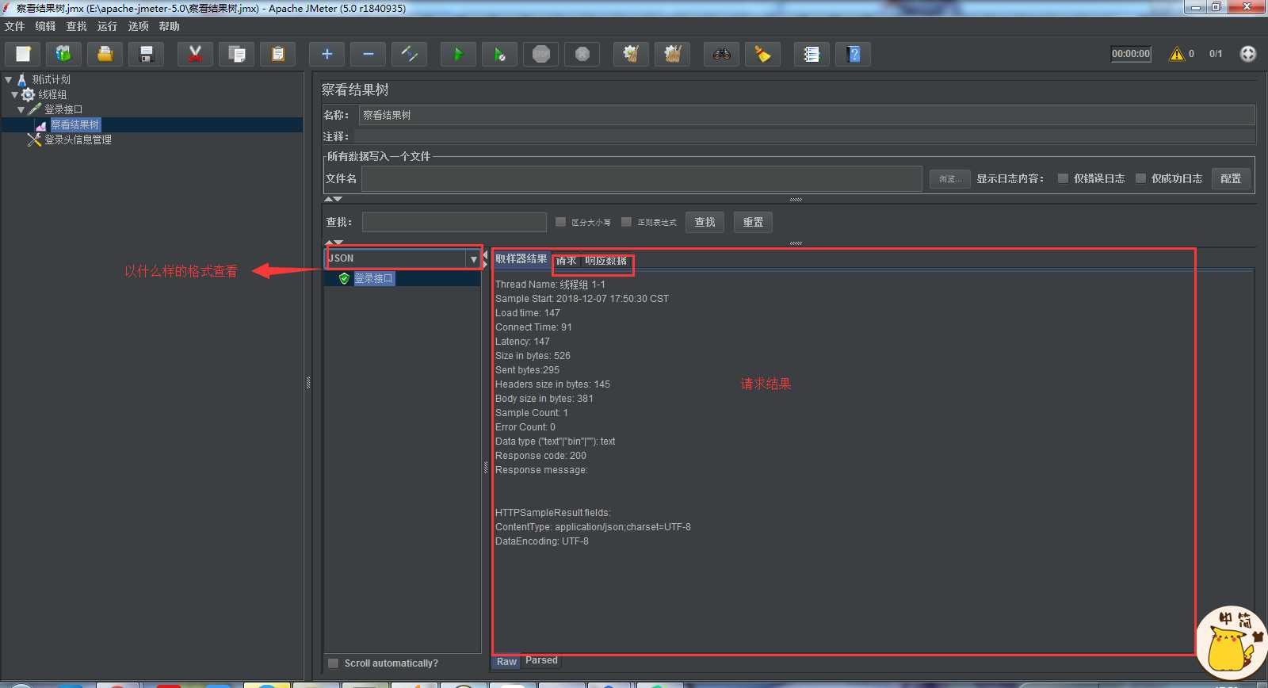Click the Sample Start timestamp line
The height and width of the screenshot is (688, 1268).
[582, 299]
